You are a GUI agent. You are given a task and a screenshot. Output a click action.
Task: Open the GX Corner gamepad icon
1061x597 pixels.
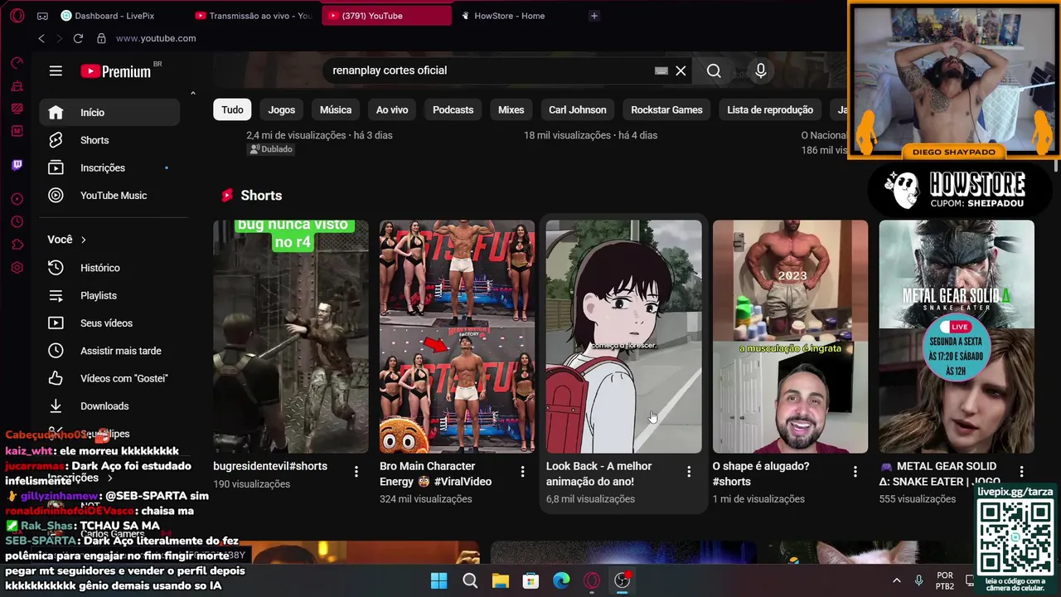tap(42, 16)
